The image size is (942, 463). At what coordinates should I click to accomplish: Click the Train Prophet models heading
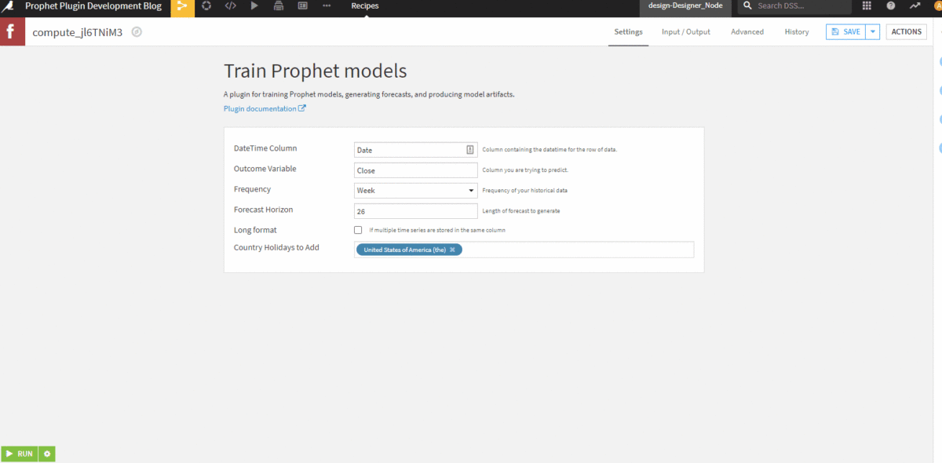pos(316,71)
